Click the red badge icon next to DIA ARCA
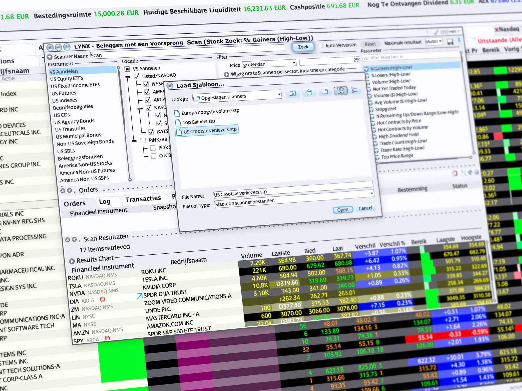 [x=103, y=300]
